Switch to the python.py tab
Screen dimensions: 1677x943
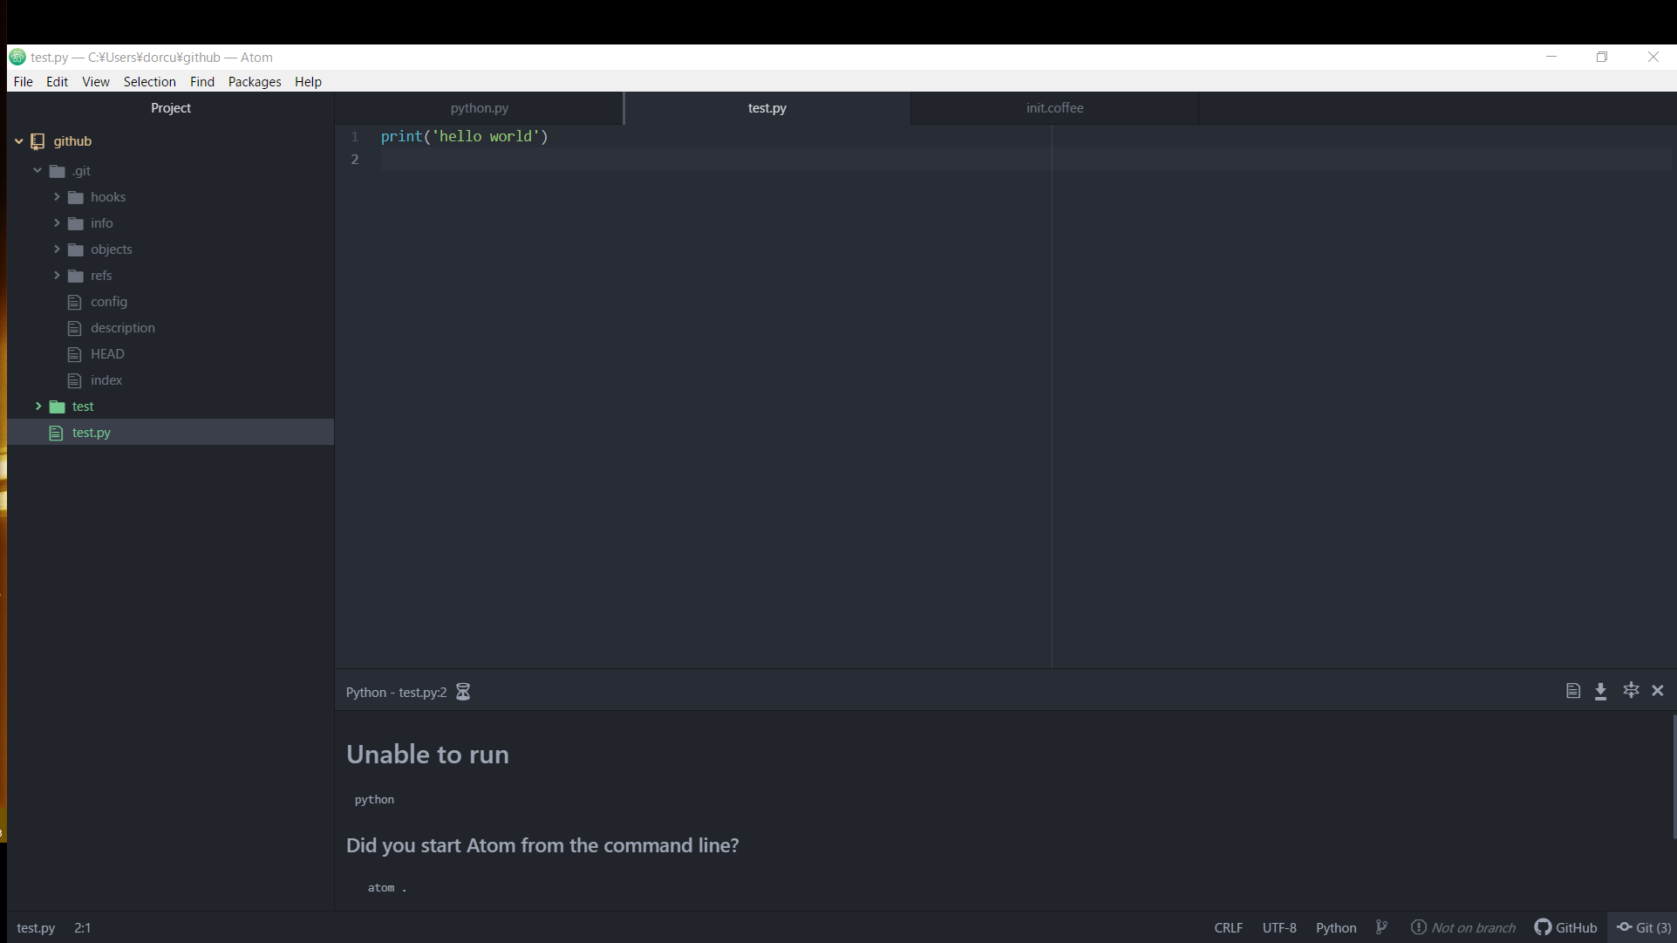coord(479,108)
